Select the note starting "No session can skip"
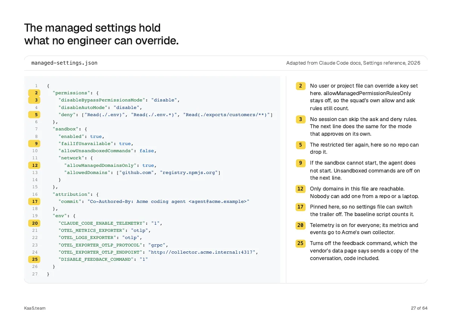The height and width of the screenshot is (319, 452). (x=363, y=126)
